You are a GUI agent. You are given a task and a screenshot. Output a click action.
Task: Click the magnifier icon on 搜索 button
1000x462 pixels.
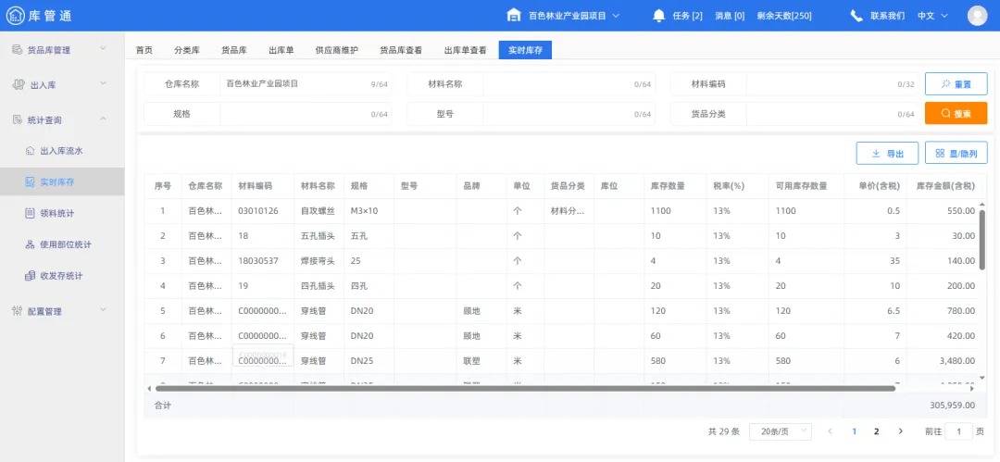[x=945, y=114]
